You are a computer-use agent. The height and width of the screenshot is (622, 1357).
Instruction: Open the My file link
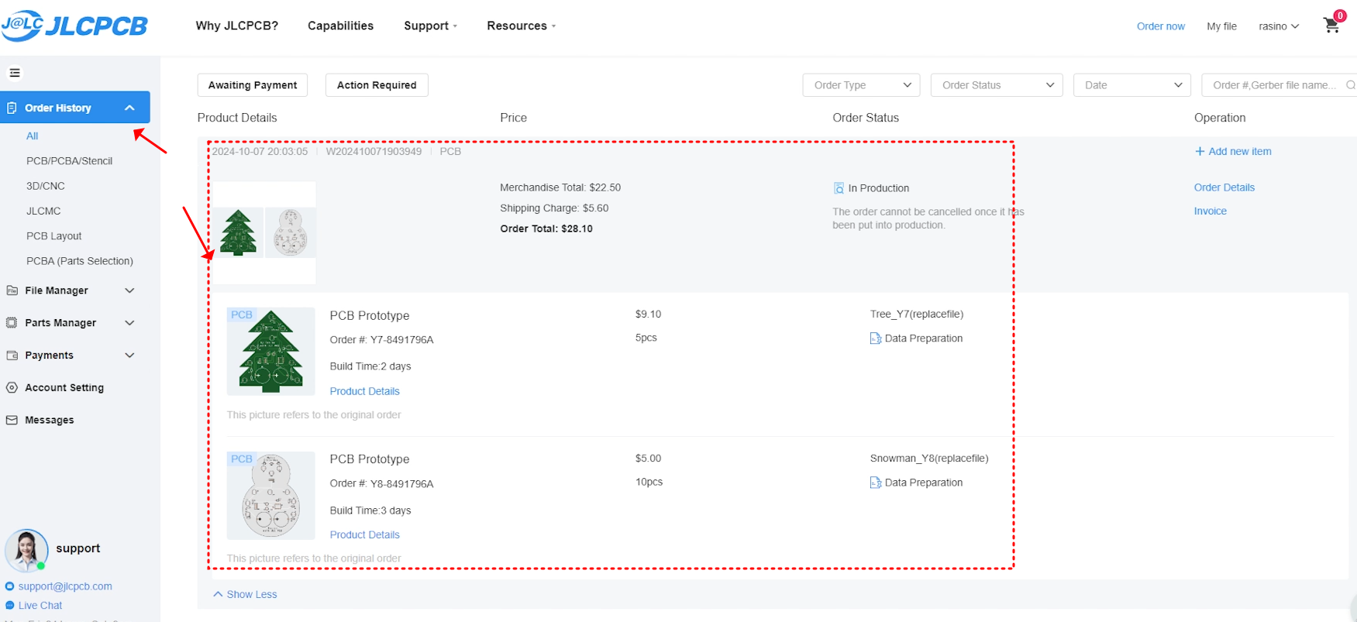(1221, 26)
